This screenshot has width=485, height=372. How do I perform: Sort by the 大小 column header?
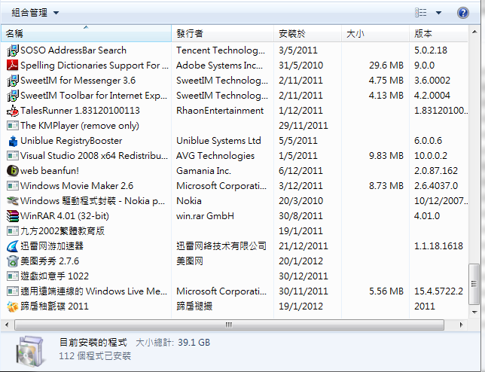(375, 33)
